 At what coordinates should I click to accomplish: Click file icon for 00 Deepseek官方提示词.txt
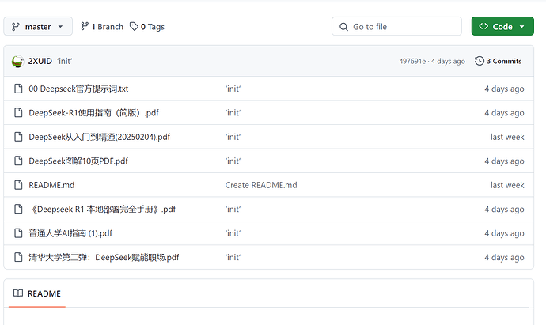[x=18, y=89]
